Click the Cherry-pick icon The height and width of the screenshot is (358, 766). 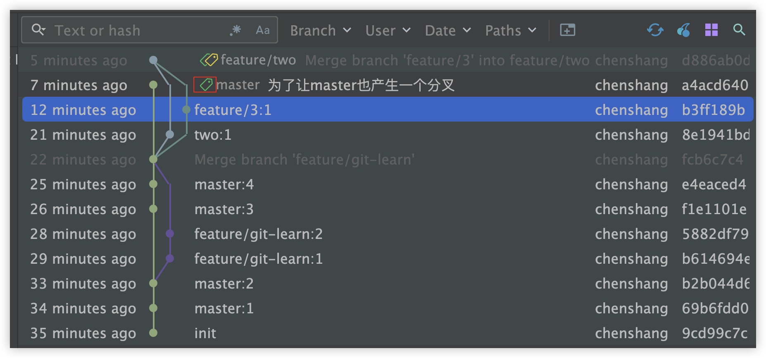pos(683,30)
